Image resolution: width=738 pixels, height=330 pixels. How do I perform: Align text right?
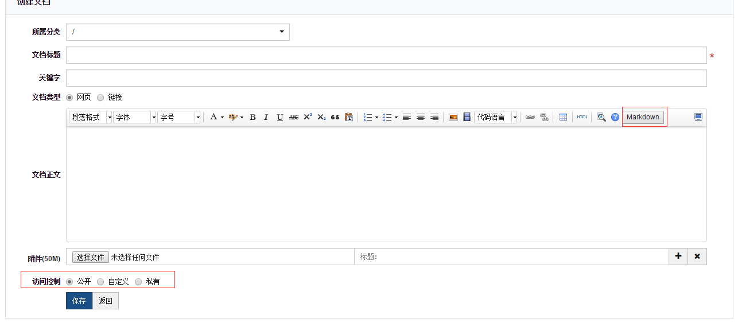pyautogui.click(x=434, y=117)
